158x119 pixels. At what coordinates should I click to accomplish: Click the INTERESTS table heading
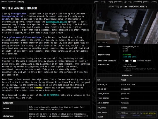point(8,103)
